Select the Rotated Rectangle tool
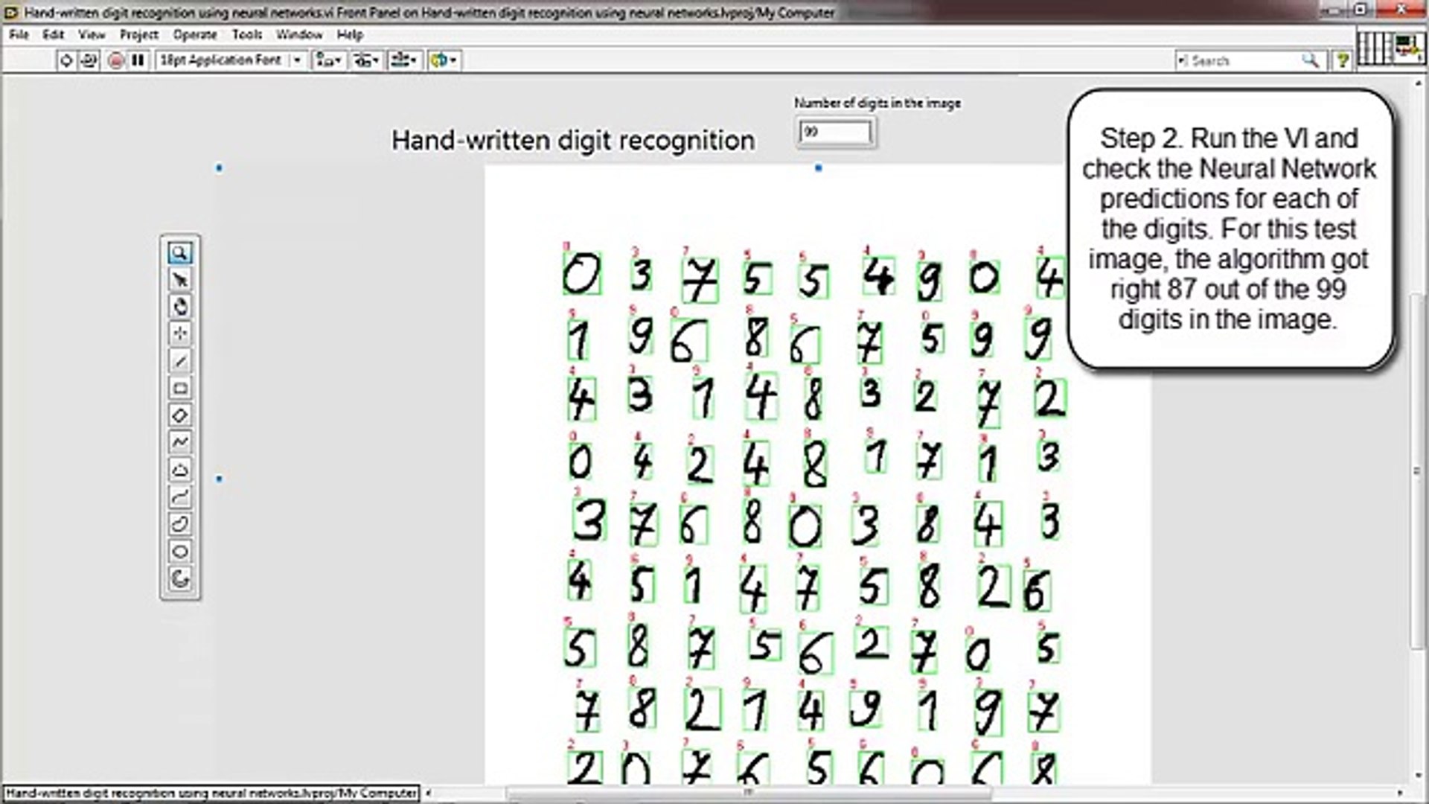This screenshot has width=1429, height=804. (179, 415)
